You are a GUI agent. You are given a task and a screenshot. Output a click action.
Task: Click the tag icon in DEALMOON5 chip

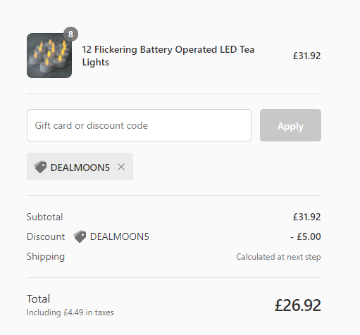pos(40,167)
